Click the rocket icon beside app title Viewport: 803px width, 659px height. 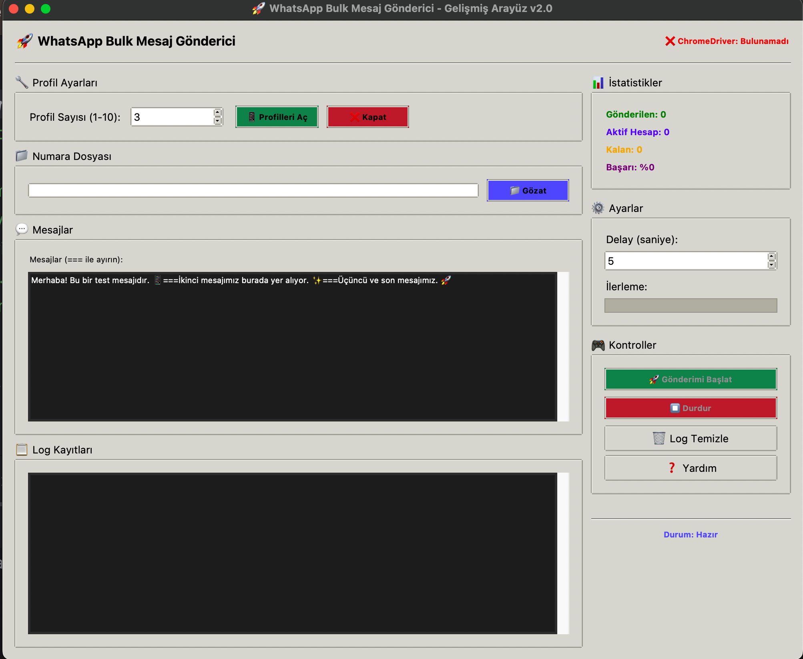click(25, 41)
